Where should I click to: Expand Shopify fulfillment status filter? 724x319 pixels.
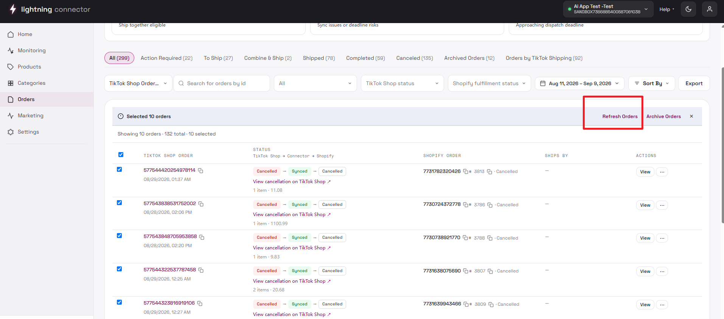(x=489, y=83)
